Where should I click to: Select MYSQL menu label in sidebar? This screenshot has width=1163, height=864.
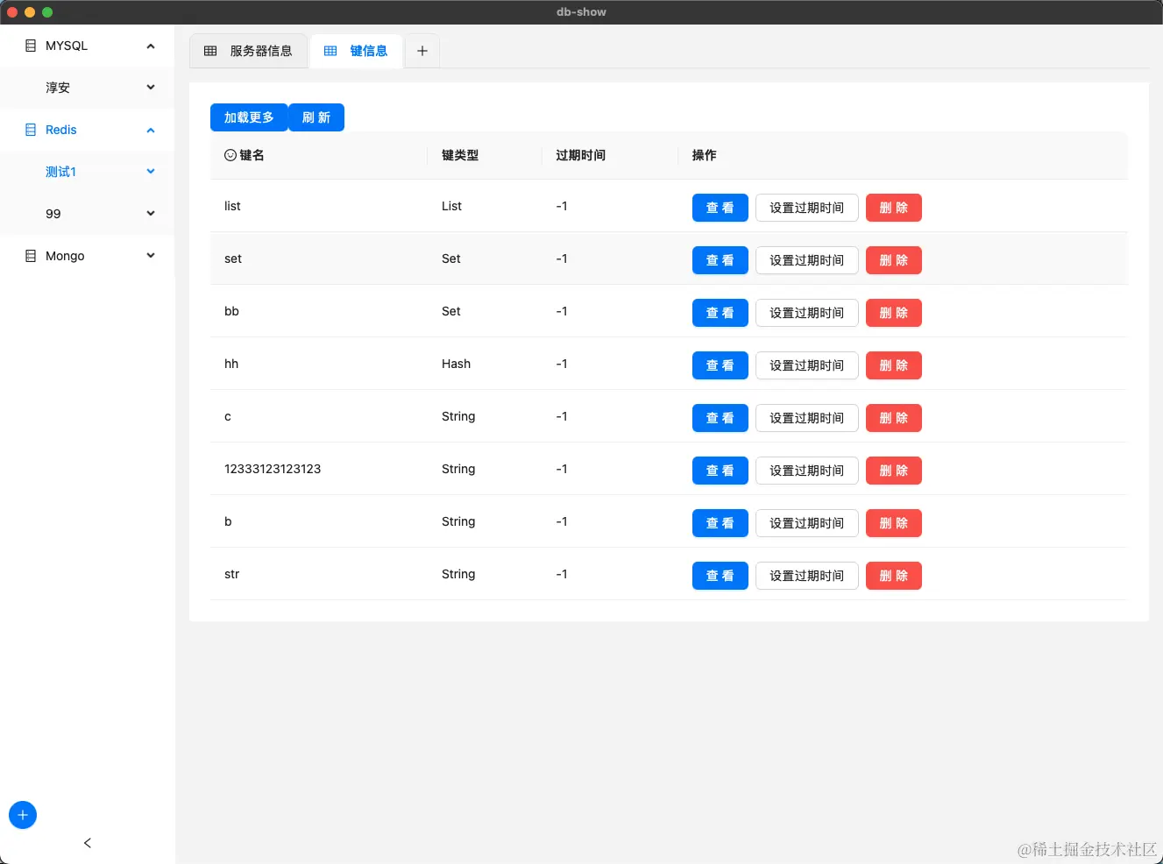tap(67, 46)
